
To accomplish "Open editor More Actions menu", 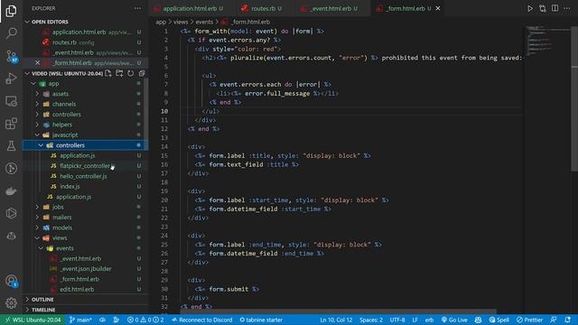I will click(x=567, y=8).
